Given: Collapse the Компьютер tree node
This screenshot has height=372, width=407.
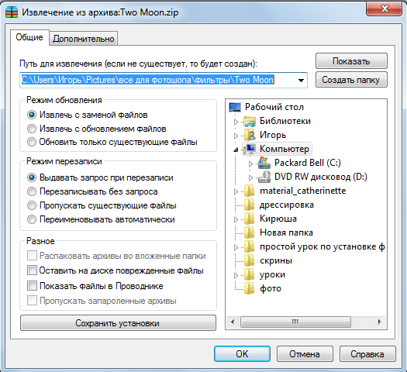Looking at the screenshot, I should (x=236, y=150).
